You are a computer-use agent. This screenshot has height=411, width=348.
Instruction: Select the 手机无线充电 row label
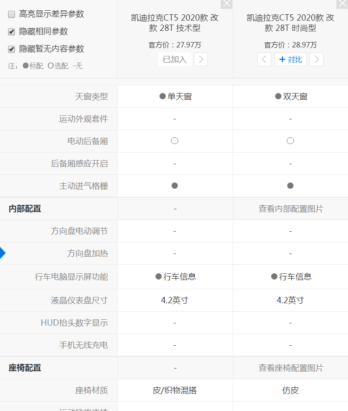[84, 345]
